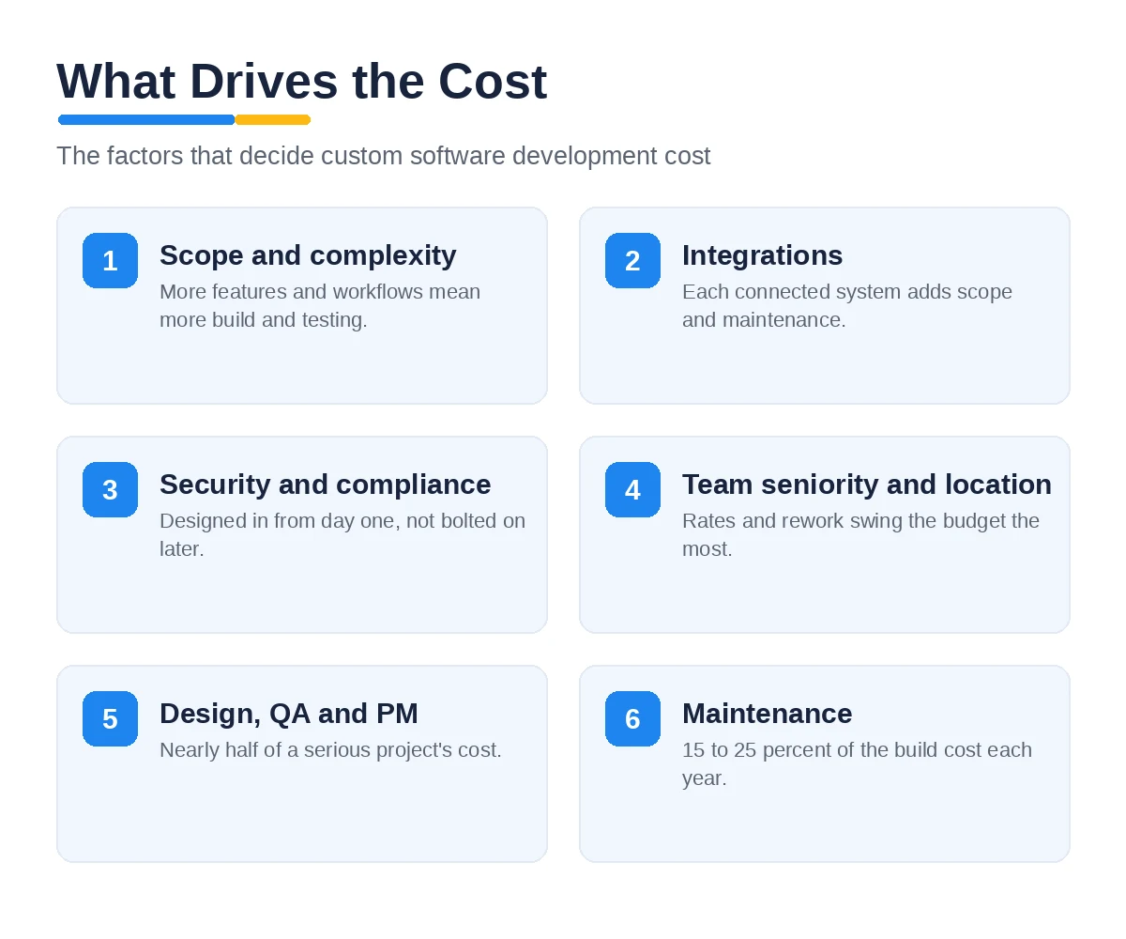Click text 'Each connected system adds scope and maintenance.'
This screenshot has height=939, width=1126.
coord(847,305)
